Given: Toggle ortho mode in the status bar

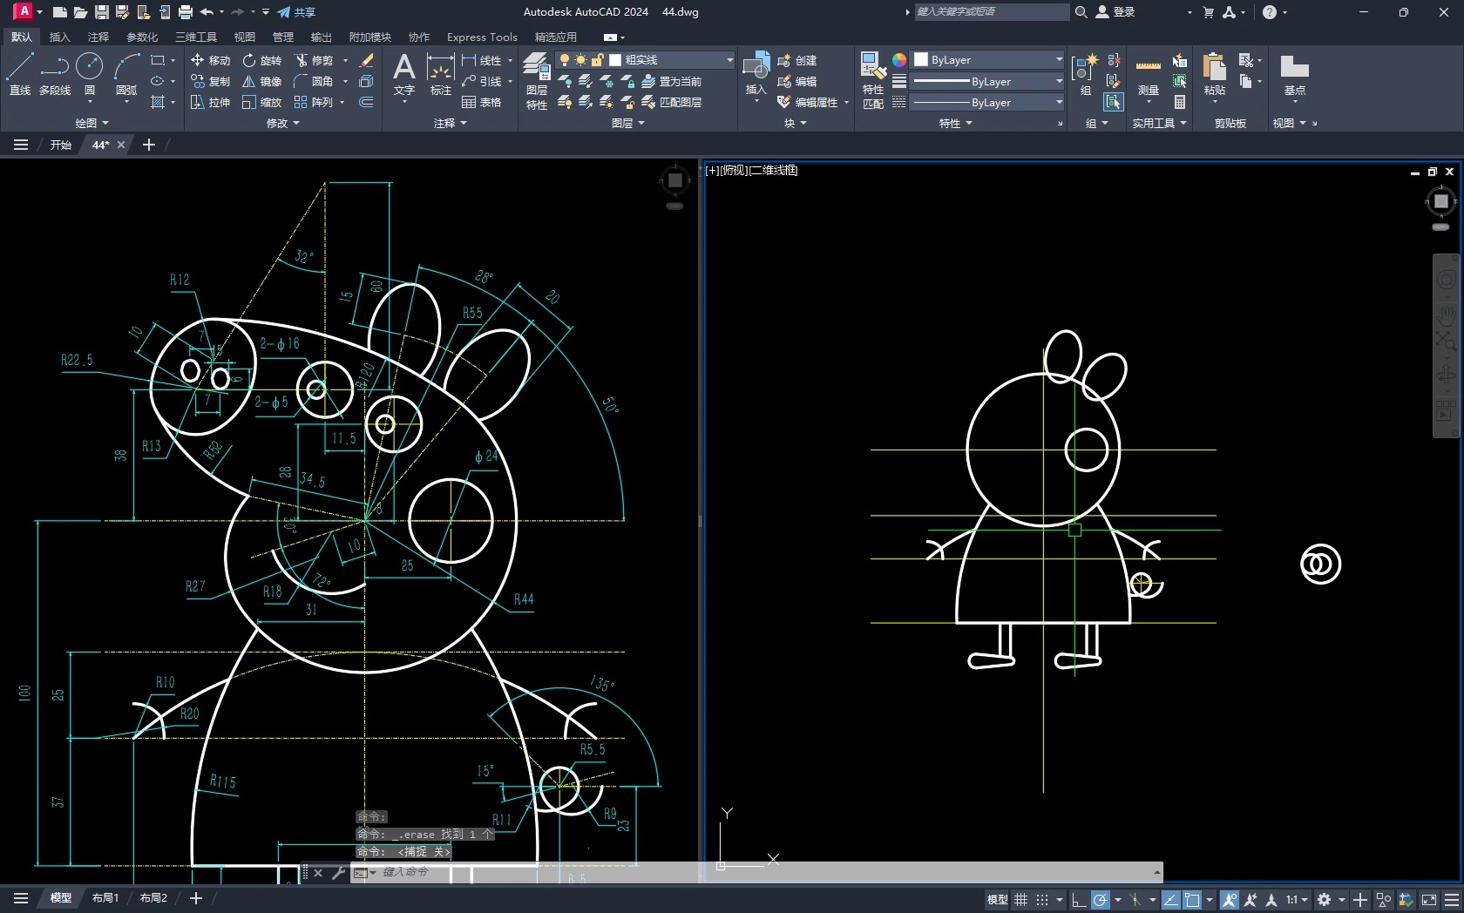Looking at the screenshot, I should tap(1079, 900).
